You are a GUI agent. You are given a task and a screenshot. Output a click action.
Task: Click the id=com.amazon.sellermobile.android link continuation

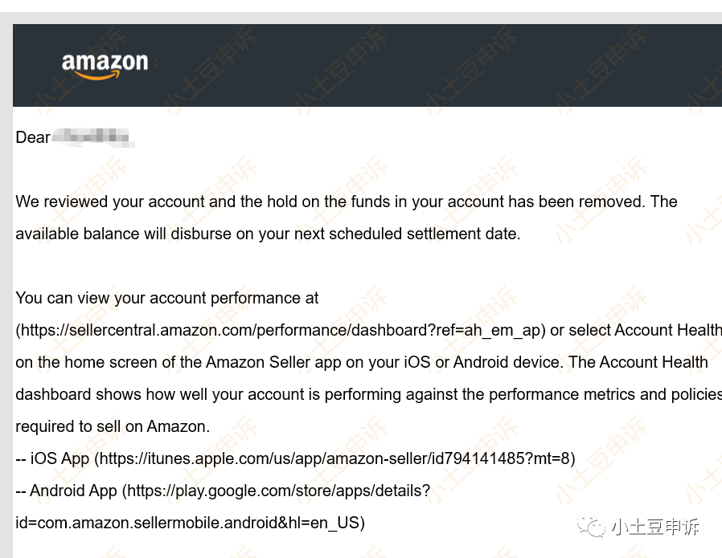click(x=187, y=523)
